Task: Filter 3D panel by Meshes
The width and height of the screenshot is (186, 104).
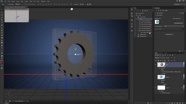Action: [x=143, y=11]
